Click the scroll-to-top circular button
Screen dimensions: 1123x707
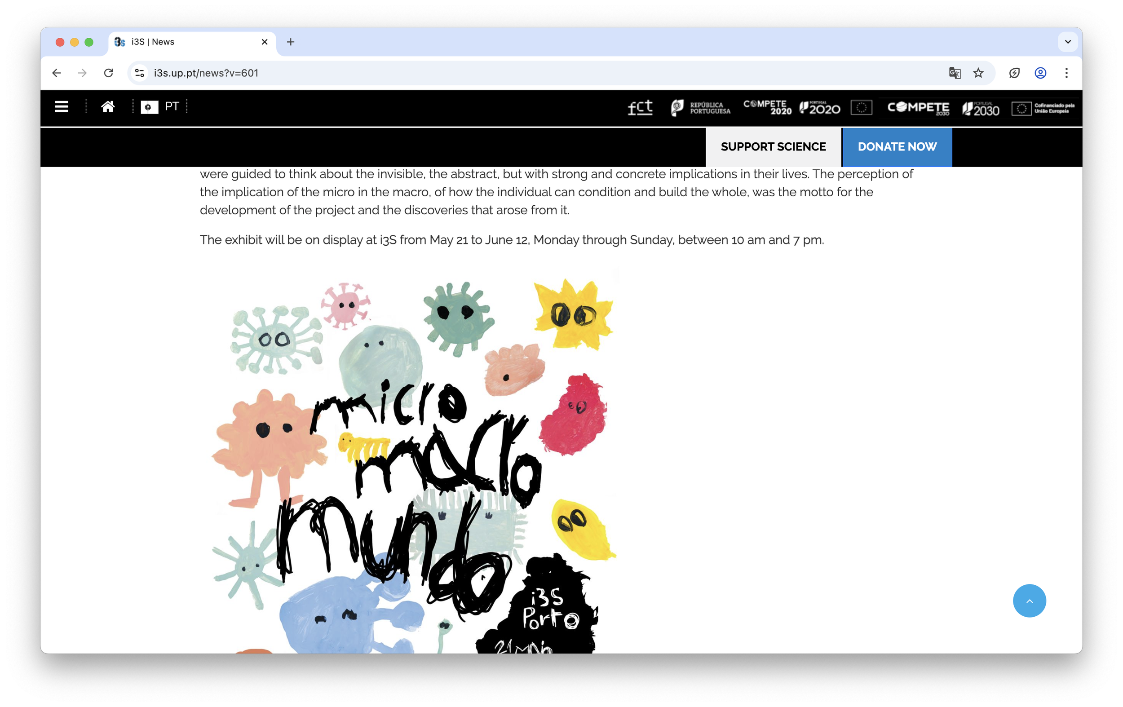pyautogui.click(x=1030, y=601)
